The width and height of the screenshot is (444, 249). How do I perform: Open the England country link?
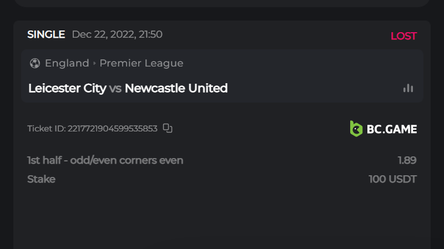click(x=67, y=63)
